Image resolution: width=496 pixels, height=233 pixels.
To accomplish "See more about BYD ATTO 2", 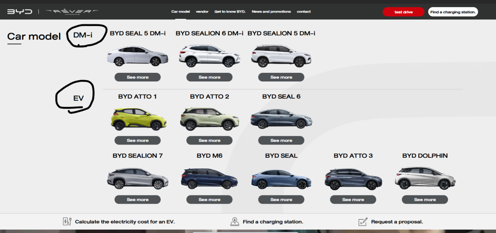I will (x=210, y=140).
